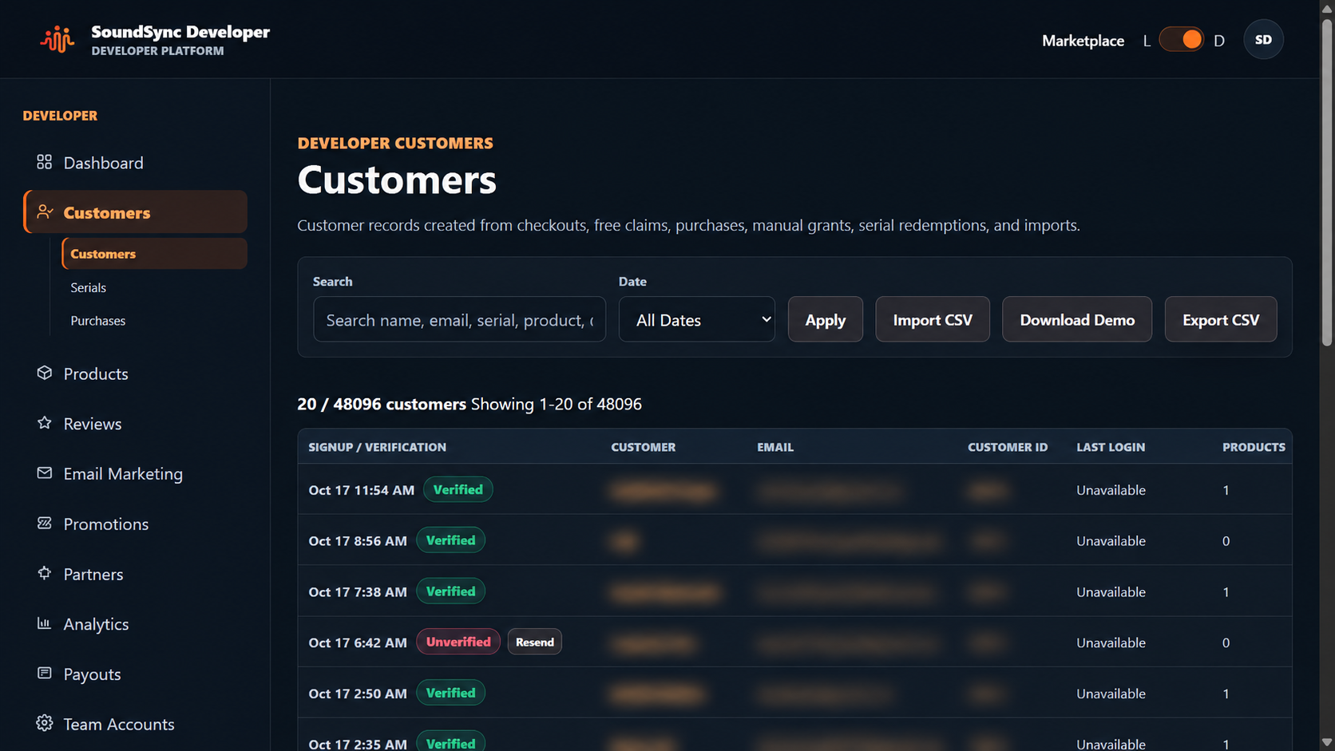The image size is (1335, 751).
Task: Open the SD user avatar menu
Action: 1263,40
